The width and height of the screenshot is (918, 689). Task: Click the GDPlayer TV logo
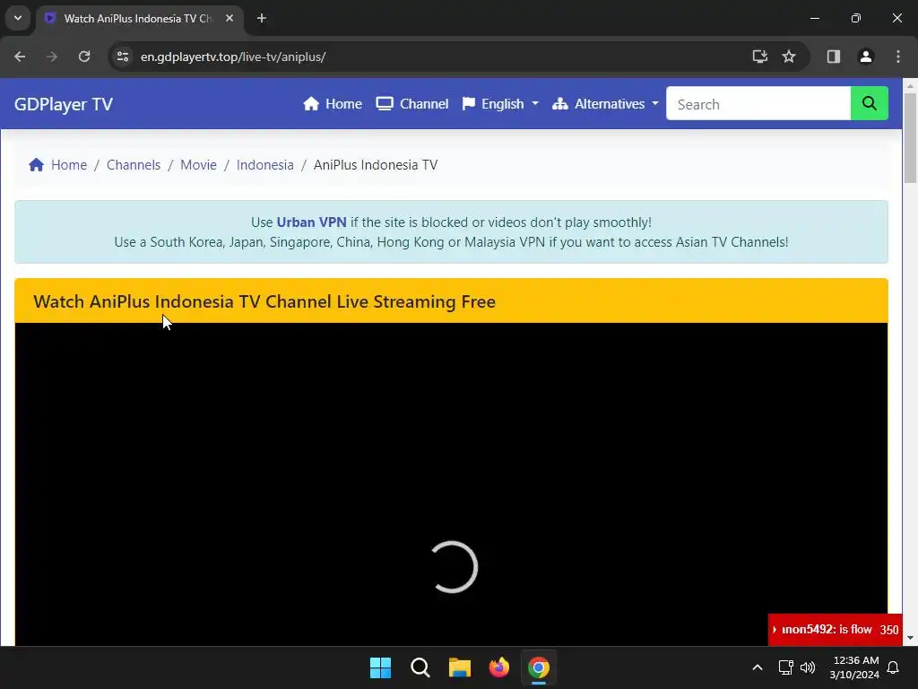click(x=64, y=104)
